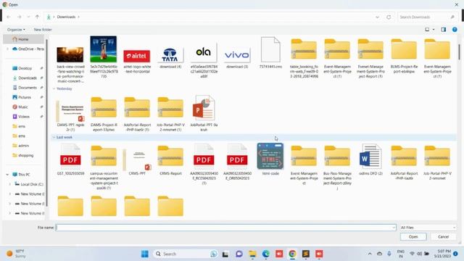
Task: Click the Downloads breadcrumb in address bar
Action: 66,17
